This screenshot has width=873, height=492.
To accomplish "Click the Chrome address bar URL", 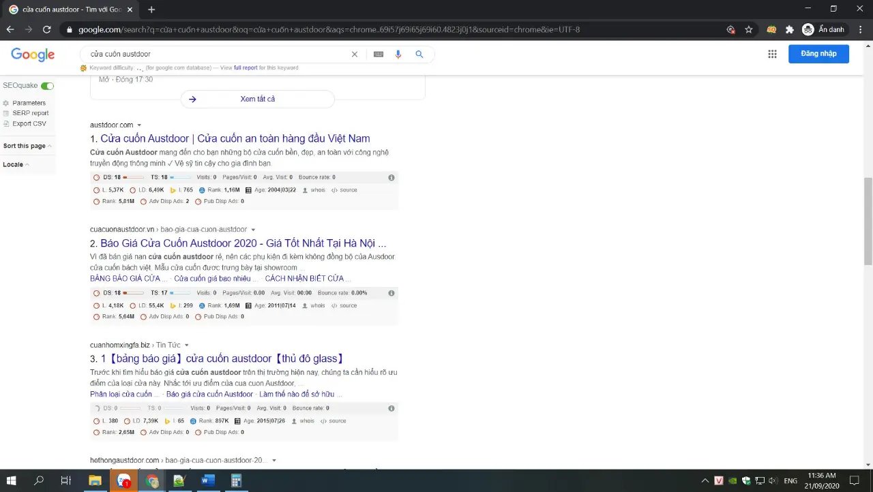I will (329, 29).
